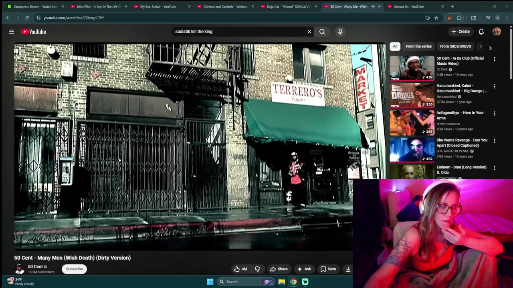Open Eminem Stan Long Version title
This screenshot has height=288, width=513.
[x=461, y=170]
